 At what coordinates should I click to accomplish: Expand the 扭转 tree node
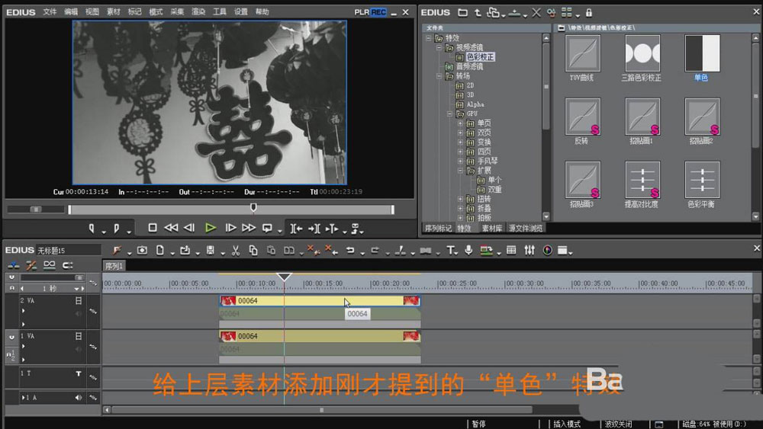pos(460,199)
